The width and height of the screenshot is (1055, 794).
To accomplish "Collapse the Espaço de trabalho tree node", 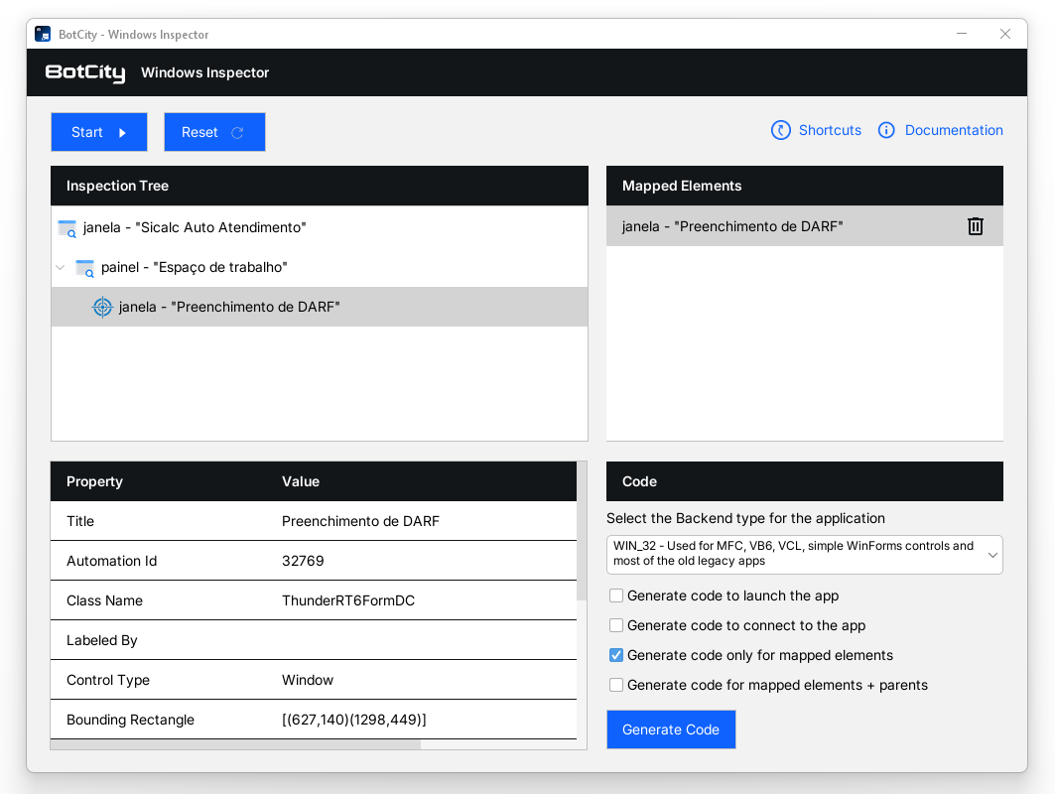I will (61, 268).
